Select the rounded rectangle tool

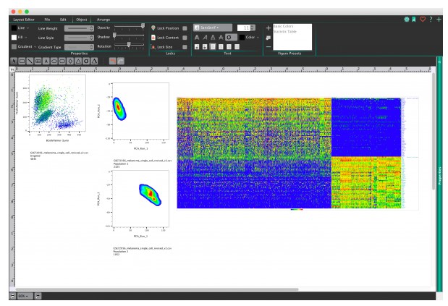(62, 61)
